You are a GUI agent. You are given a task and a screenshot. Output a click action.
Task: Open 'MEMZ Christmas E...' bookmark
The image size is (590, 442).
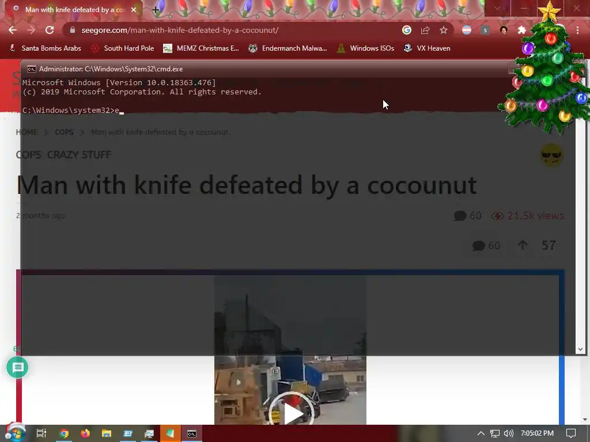point(201,48)
